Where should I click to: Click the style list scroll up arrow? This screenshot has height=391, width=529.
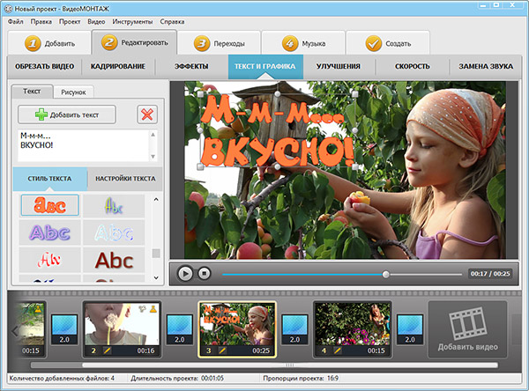coord(156,199)
